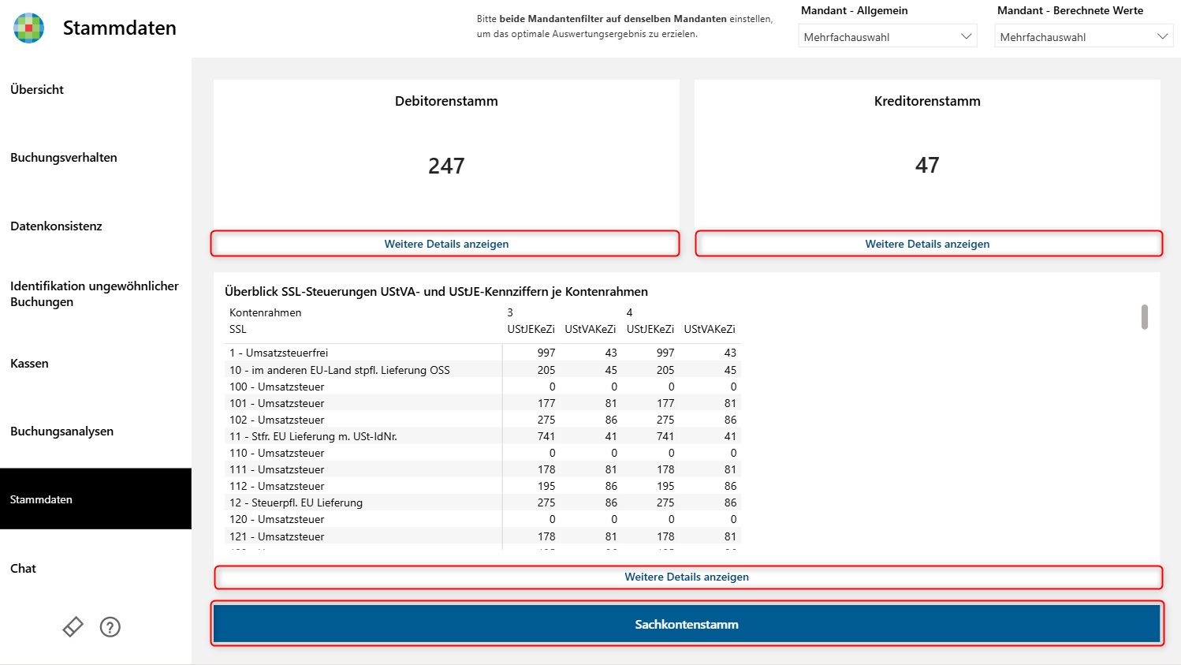The image size is (1181, 665).
Task: Click the Kreditorenstamm card title
Action: tap(927, 101)
